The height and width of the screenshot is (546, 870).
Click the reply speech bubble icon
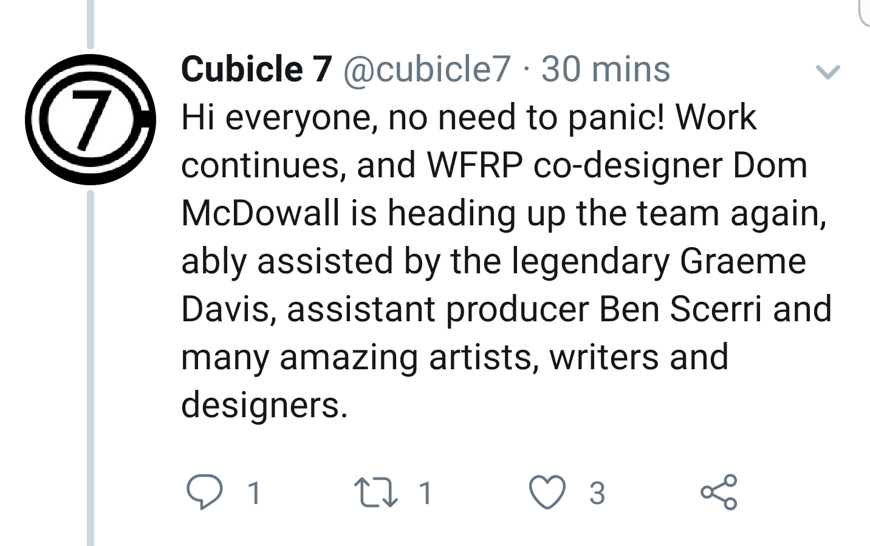pos(204,492)
